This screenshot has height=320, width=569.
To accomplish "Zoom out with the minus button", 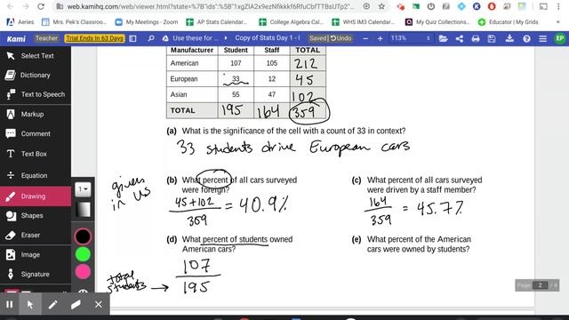I will [365, 38].
